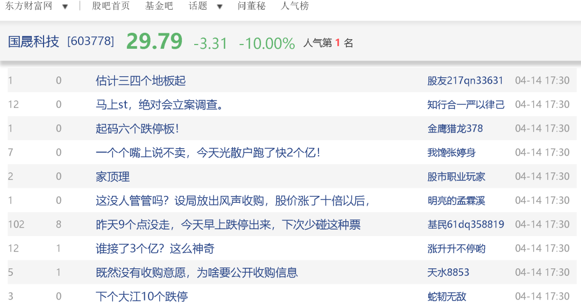The width and height of the screenshot is (581, 307).
Task: Open post 昨天9个点没走
Action: 228,225
